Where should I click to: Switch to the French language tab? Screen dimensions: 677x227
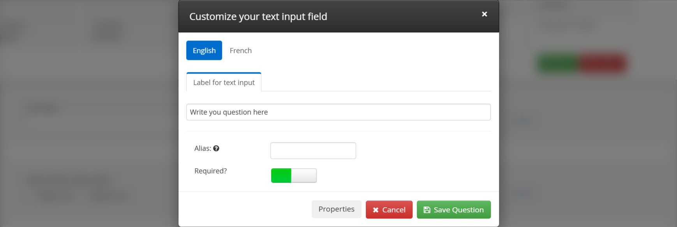point(240,51)
